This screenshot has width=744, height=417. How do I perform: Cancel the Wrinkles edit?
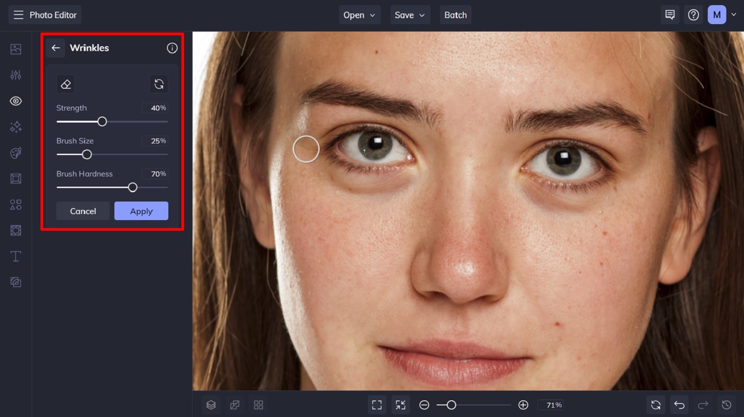click(x=83, y=211)
